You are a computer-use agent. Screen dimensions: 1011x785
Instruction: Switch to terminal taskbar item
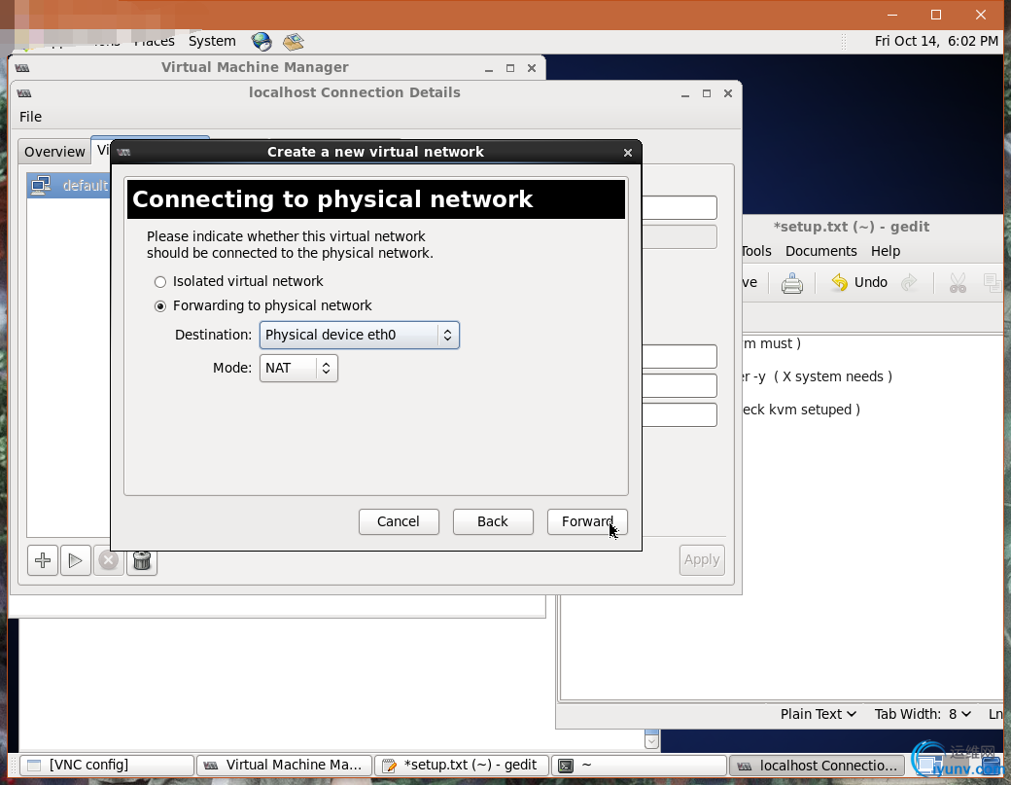point(639,765)
